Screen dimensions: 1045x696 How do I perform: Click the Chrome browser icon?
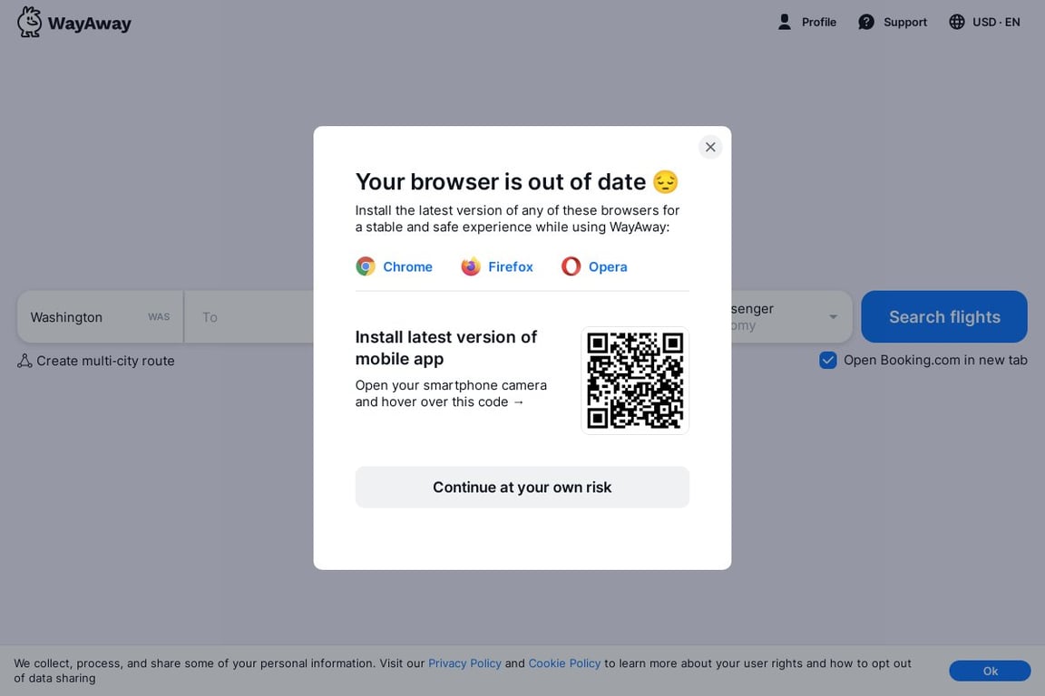click(366, 266)
